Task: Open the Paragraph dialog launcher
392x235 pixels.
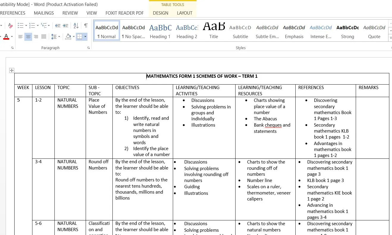Action: pyautogui.click(x=89, y=48)
